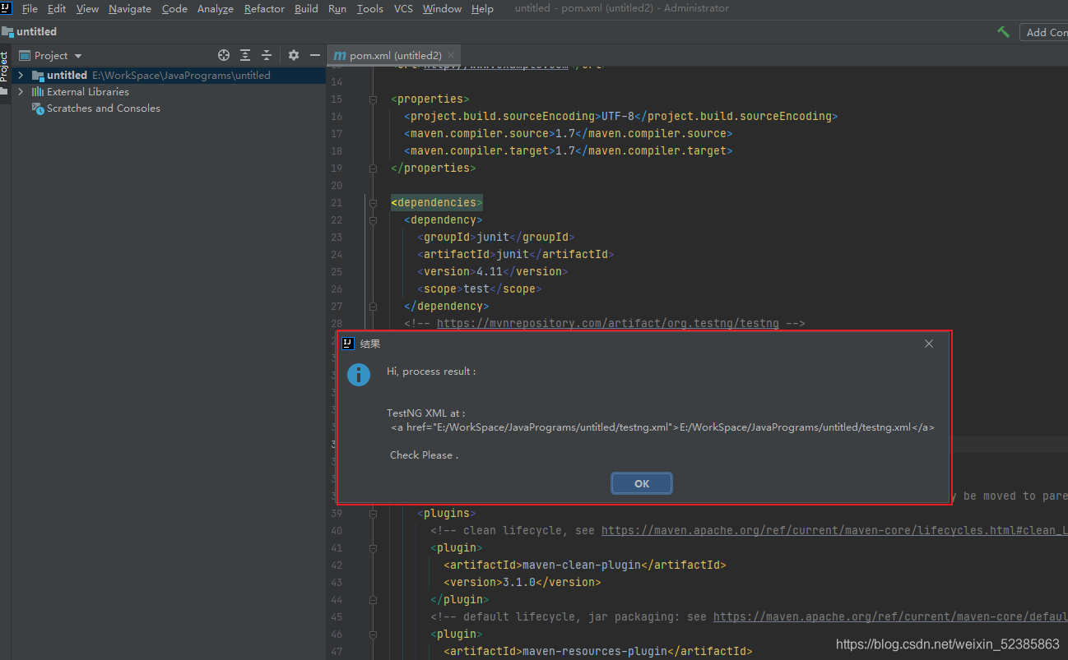Open the Analyze menu
The image size is (1068, 660).
[x=216, y=8]
